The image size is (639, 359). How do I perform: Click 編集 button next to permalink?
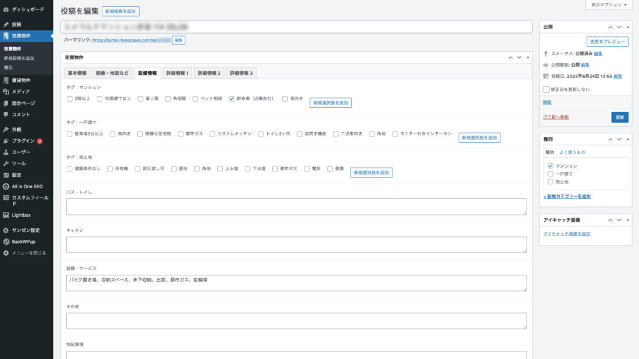pyautogui.click(x=178, y=41)
